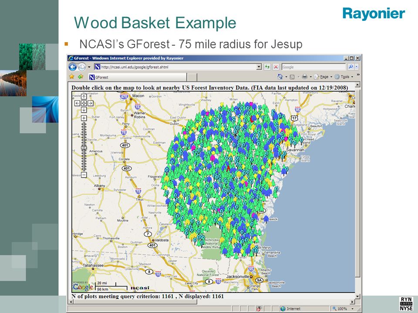418x313 pixels.
Task: Click the red tree marker near map center
Action: point(228,168)
